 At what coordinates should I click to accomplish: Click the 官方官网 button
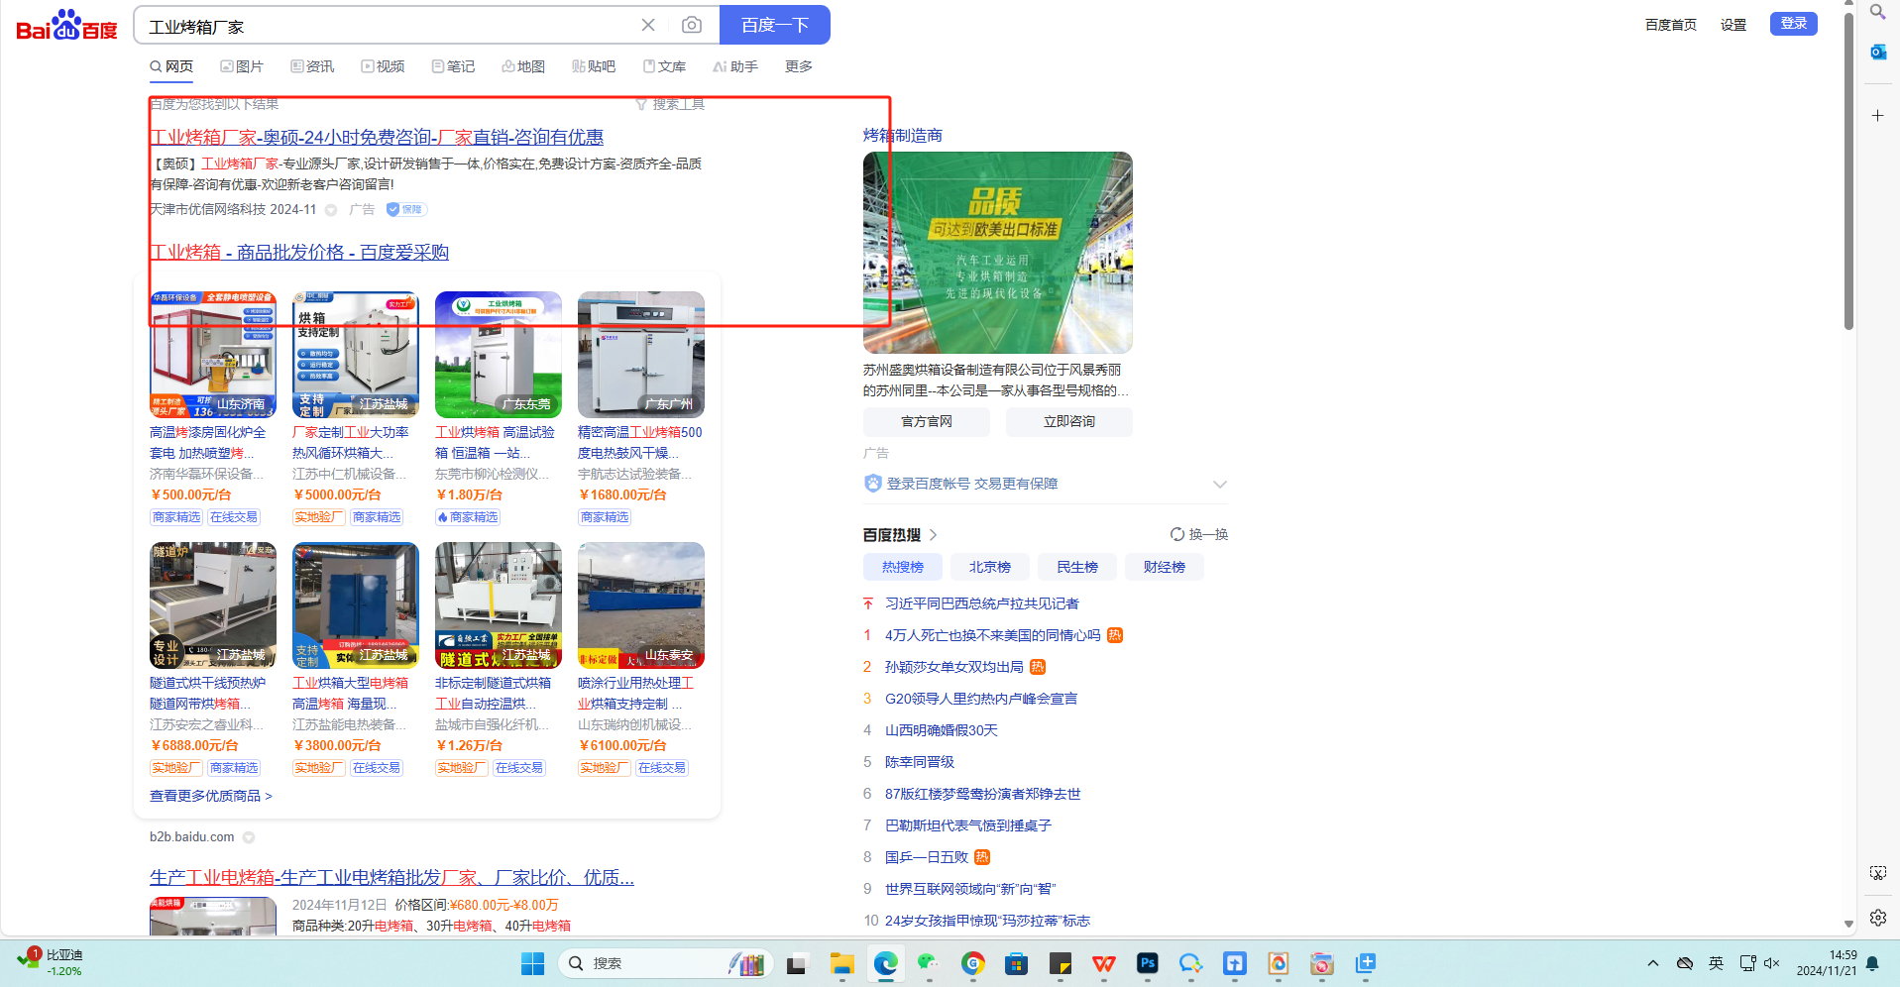pos(927,421)
